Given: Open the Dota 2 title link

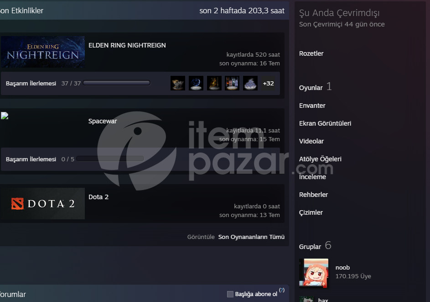Looking at the screenshot, I should [98, 197].
